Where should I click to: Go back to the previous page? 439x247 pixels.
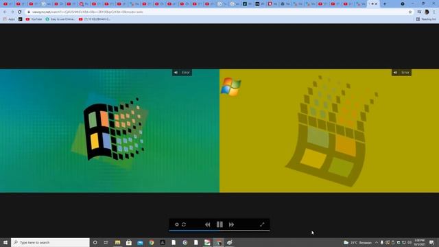[x=5, y=12]
